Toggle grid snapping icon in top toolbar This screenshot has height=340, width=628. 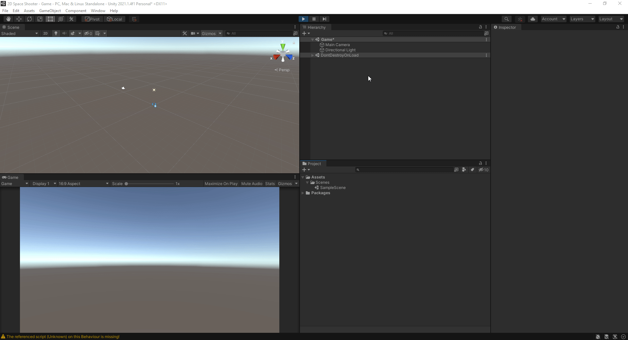click(134, 19)
